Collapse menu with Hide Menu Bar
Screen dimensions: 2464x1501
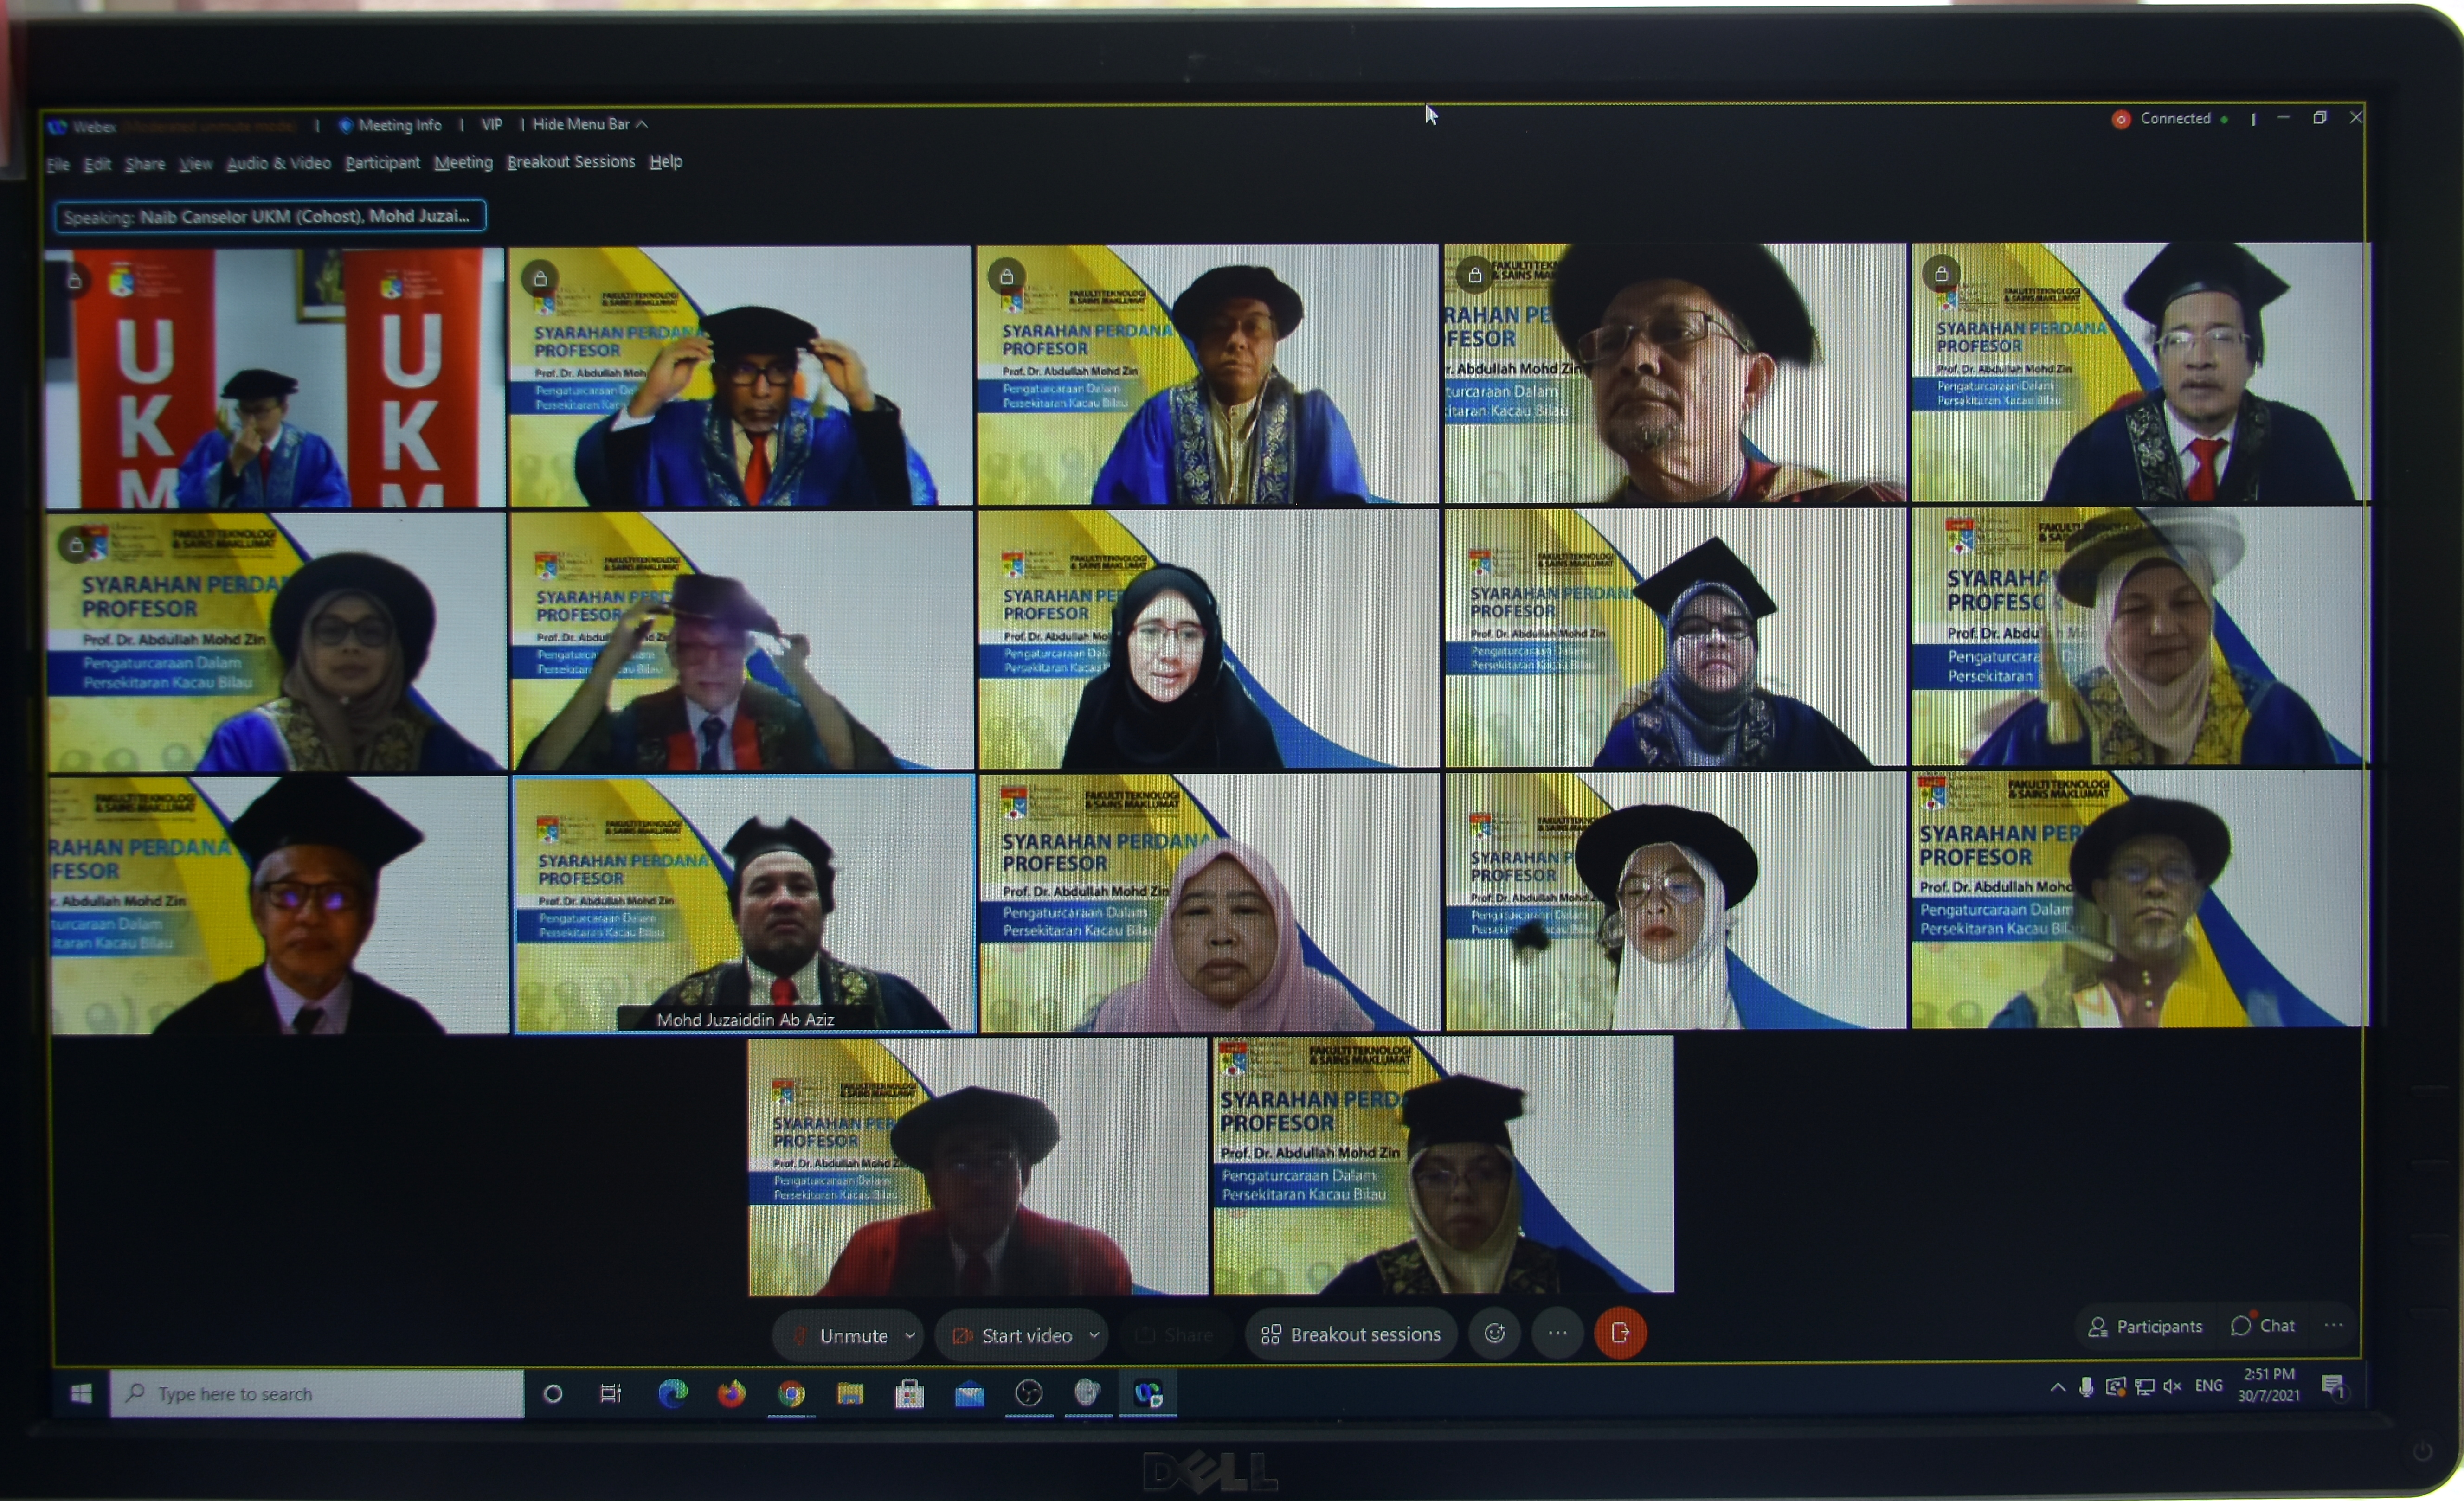tap(590, 124)
